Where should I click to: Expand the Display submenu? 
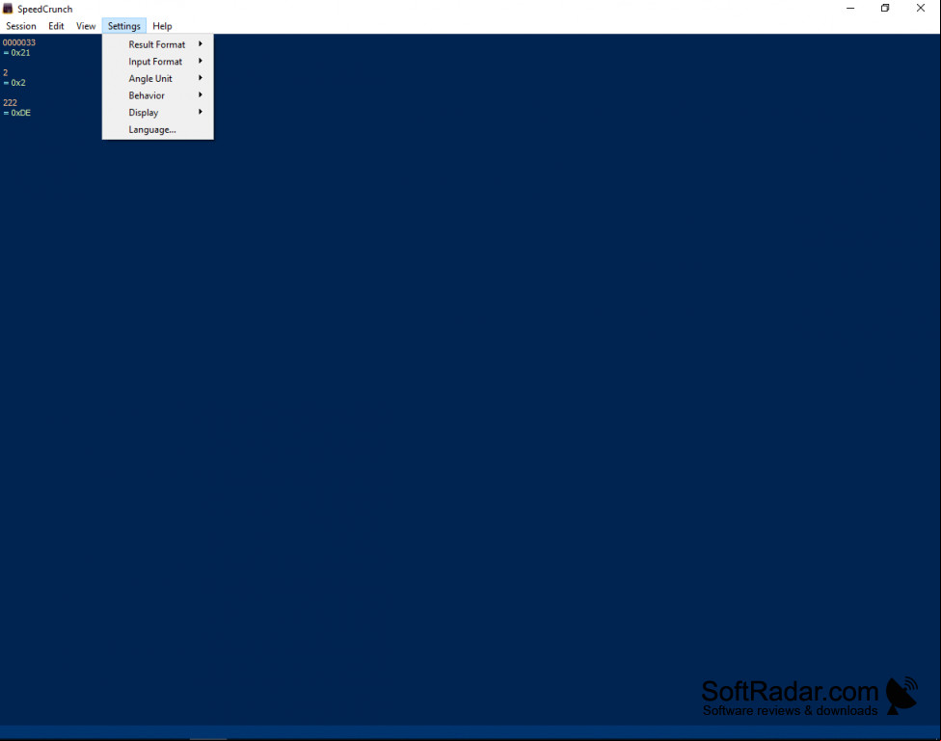158,112
